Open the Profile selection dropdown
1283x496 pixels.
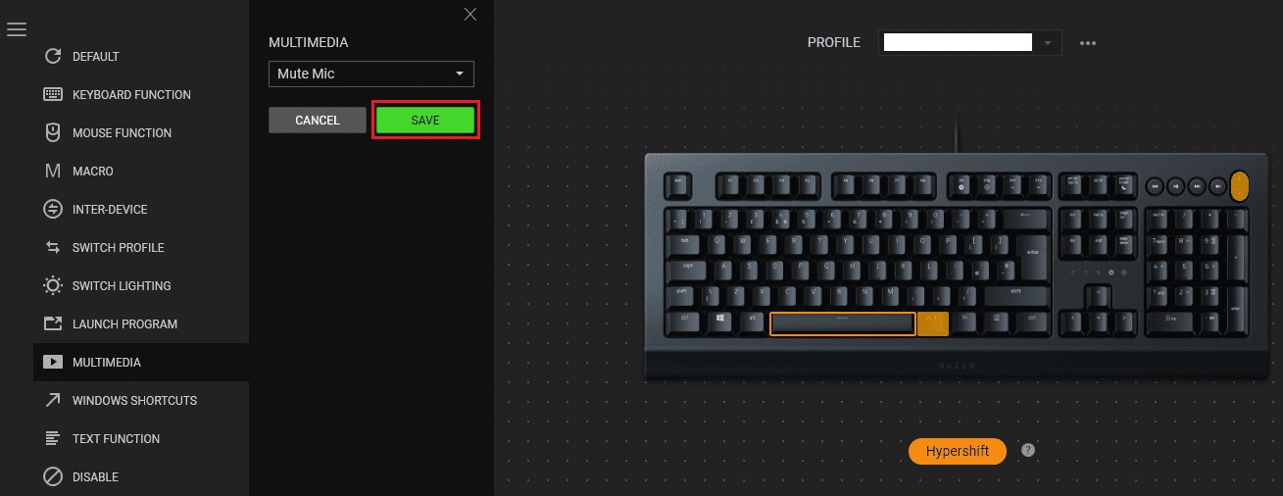click(970, 42)
